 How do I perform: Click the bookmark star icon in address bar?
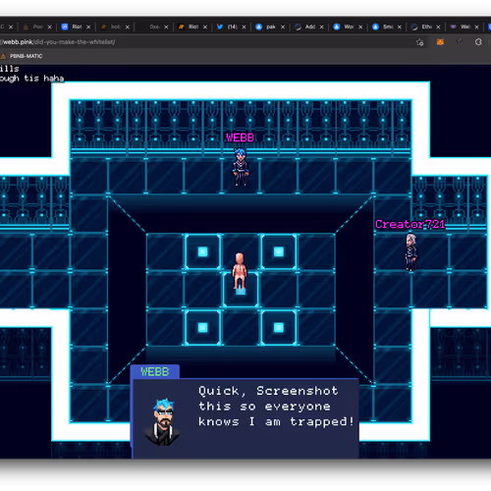(x=419, y=42)
